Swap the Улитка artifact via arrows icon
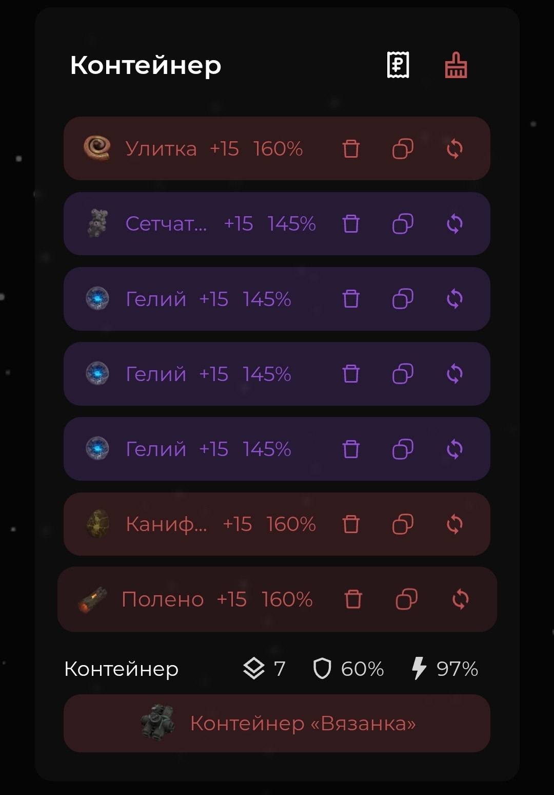 pos(454,149)
